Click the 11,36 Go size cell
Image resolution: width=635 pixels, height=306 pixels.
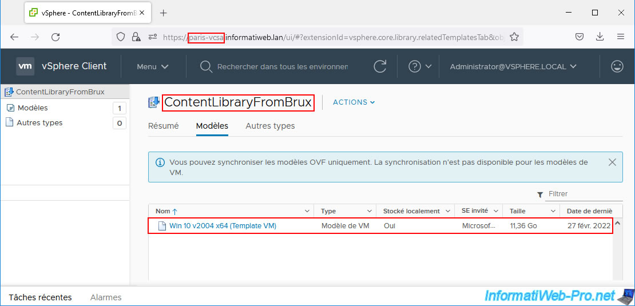(523, 226)
